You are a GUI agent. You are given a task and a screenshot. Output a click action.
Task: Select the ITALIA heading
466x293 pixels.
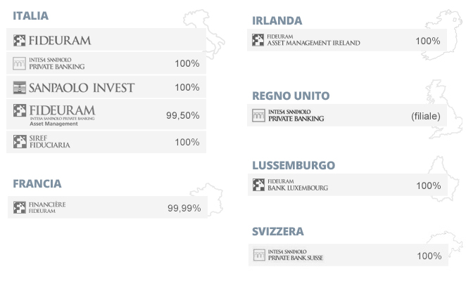pos(30,15)
